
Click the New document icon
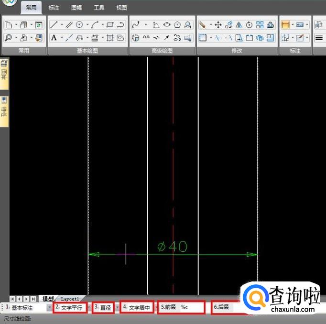coord(8,25)
